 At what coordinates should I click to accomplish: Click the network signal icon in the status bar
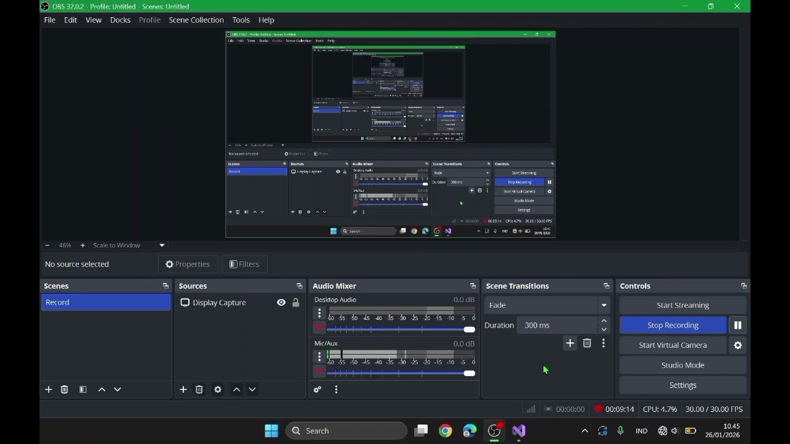pyautogui.click(x=531, y=409)
